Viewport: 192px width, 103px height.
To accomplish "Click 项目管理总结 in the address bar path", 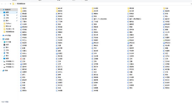I will pos(21,4).
